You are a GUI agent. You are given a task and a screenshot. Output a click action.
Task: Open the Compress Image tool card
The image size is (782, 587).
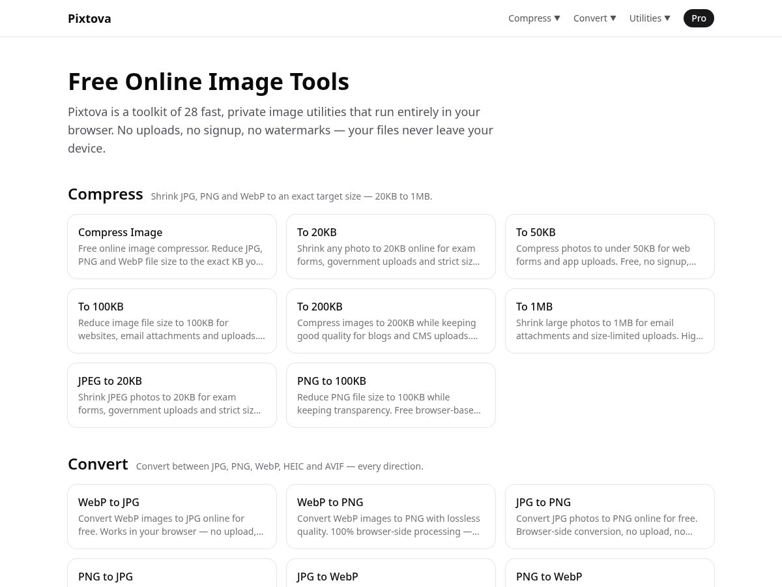click(x=172, y=247)
